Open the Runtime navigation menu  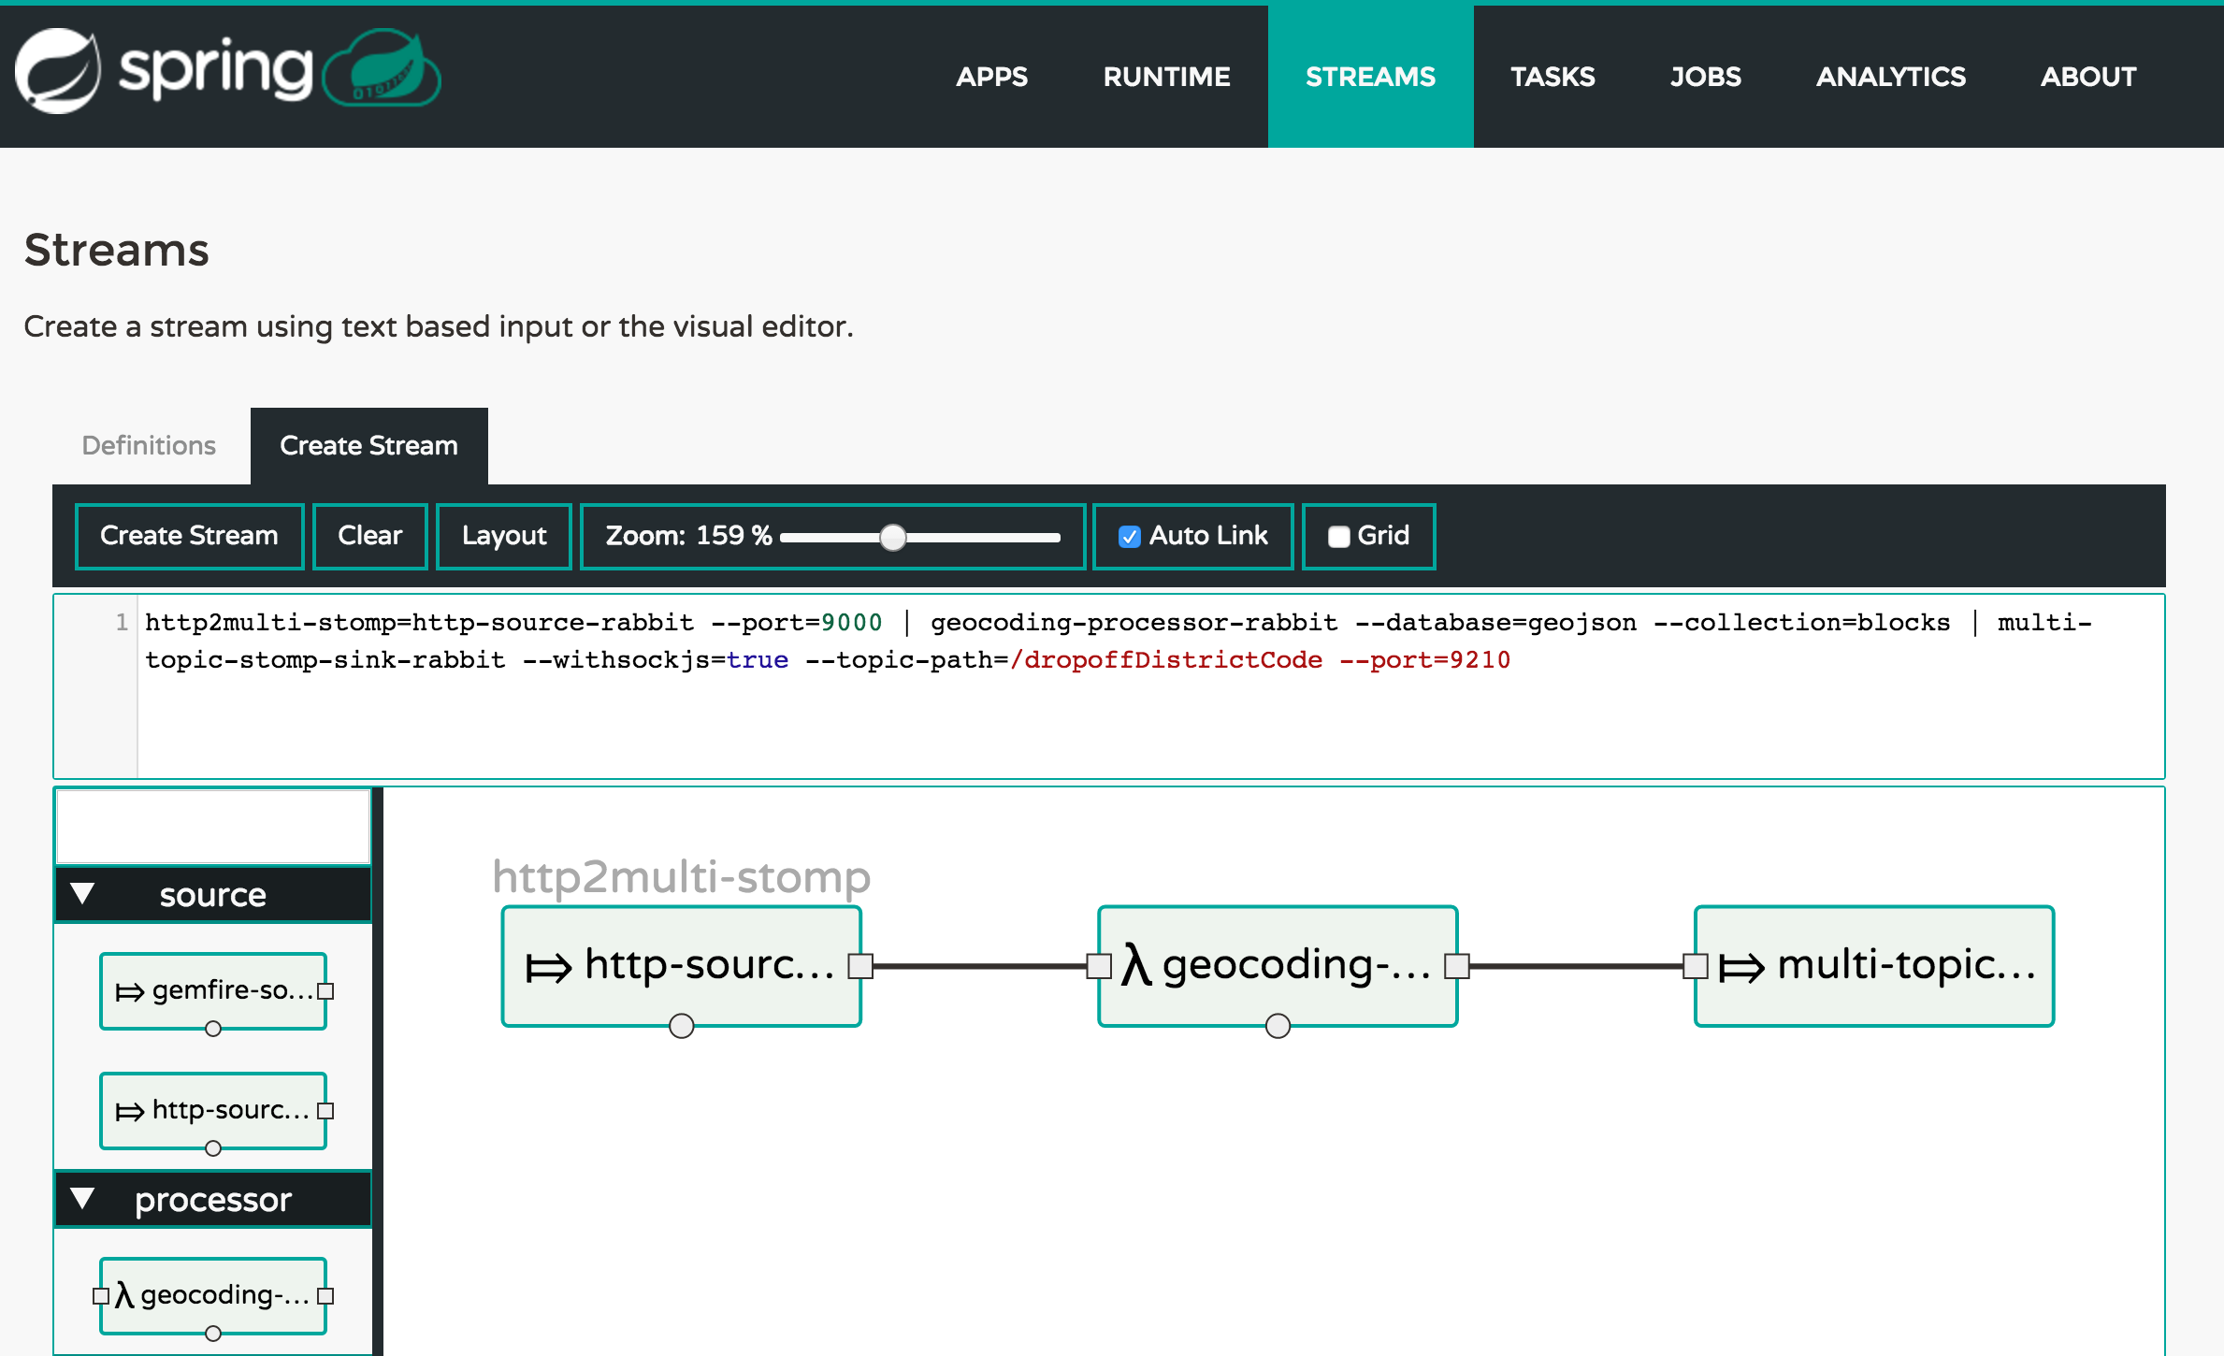(x=1166, y=75)
